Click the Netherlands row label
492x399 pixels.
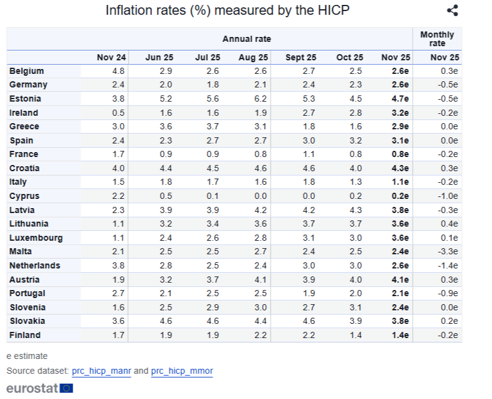tap(34, 265)
